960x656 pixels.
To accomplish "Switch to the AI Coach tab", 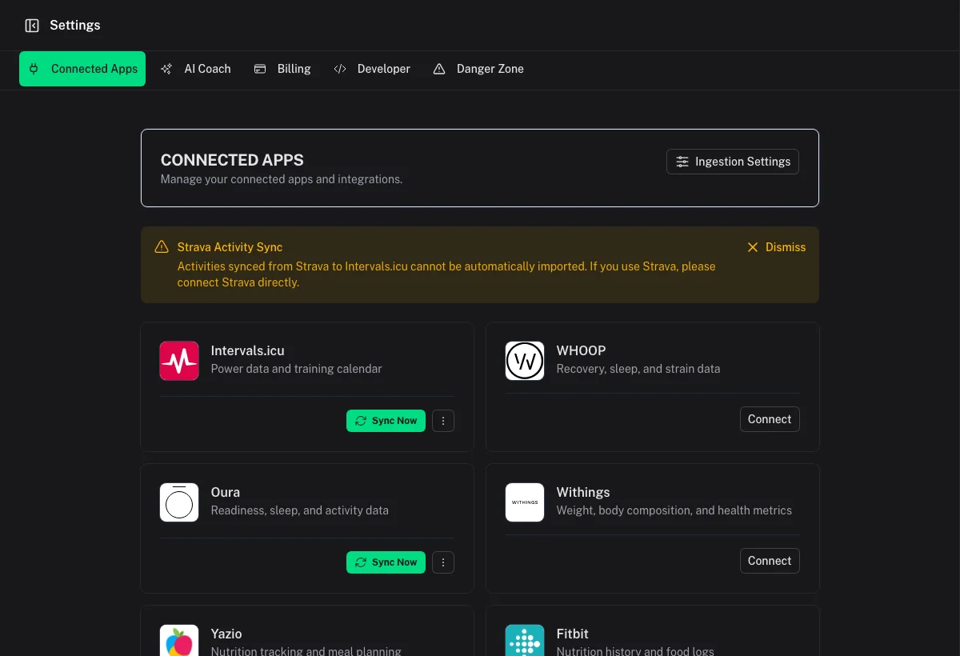I will pos(196,69).
